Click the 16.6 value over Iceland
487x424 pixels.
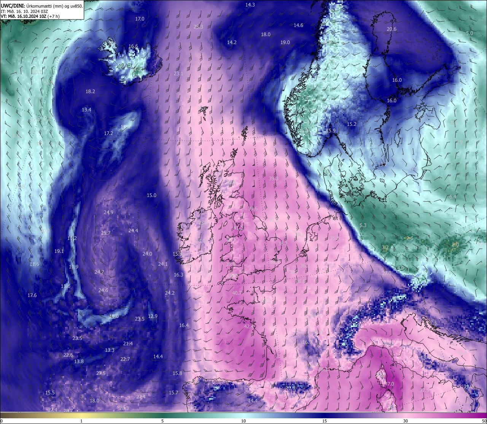tap(133, 46)
